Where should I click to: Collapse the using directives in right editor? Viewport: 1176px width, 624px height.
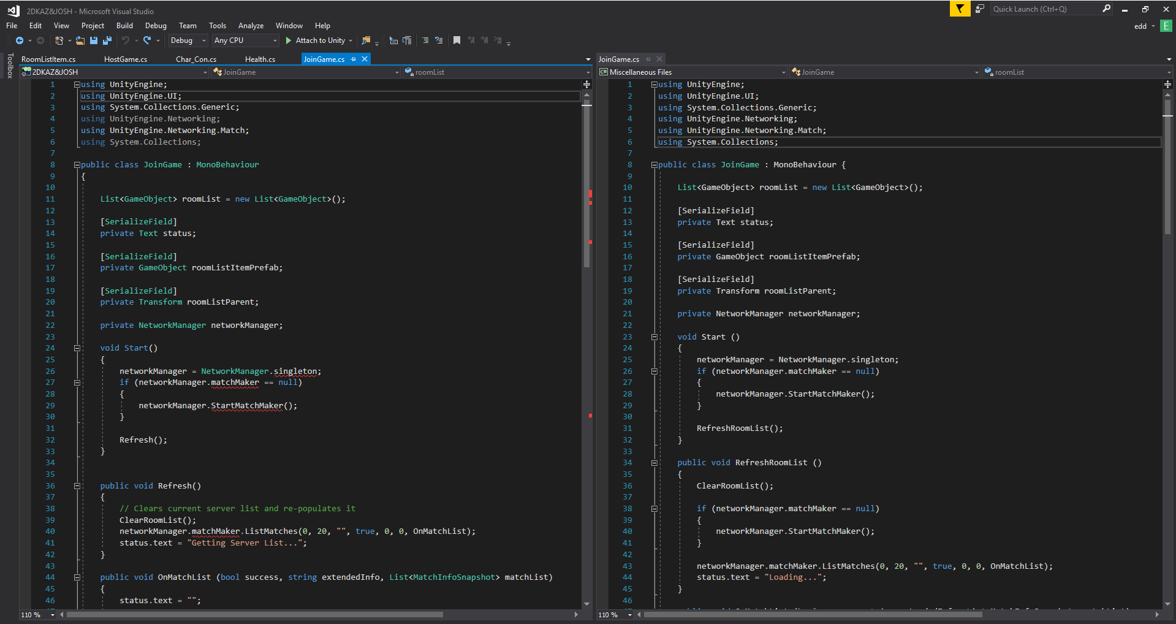click(654, 85)
